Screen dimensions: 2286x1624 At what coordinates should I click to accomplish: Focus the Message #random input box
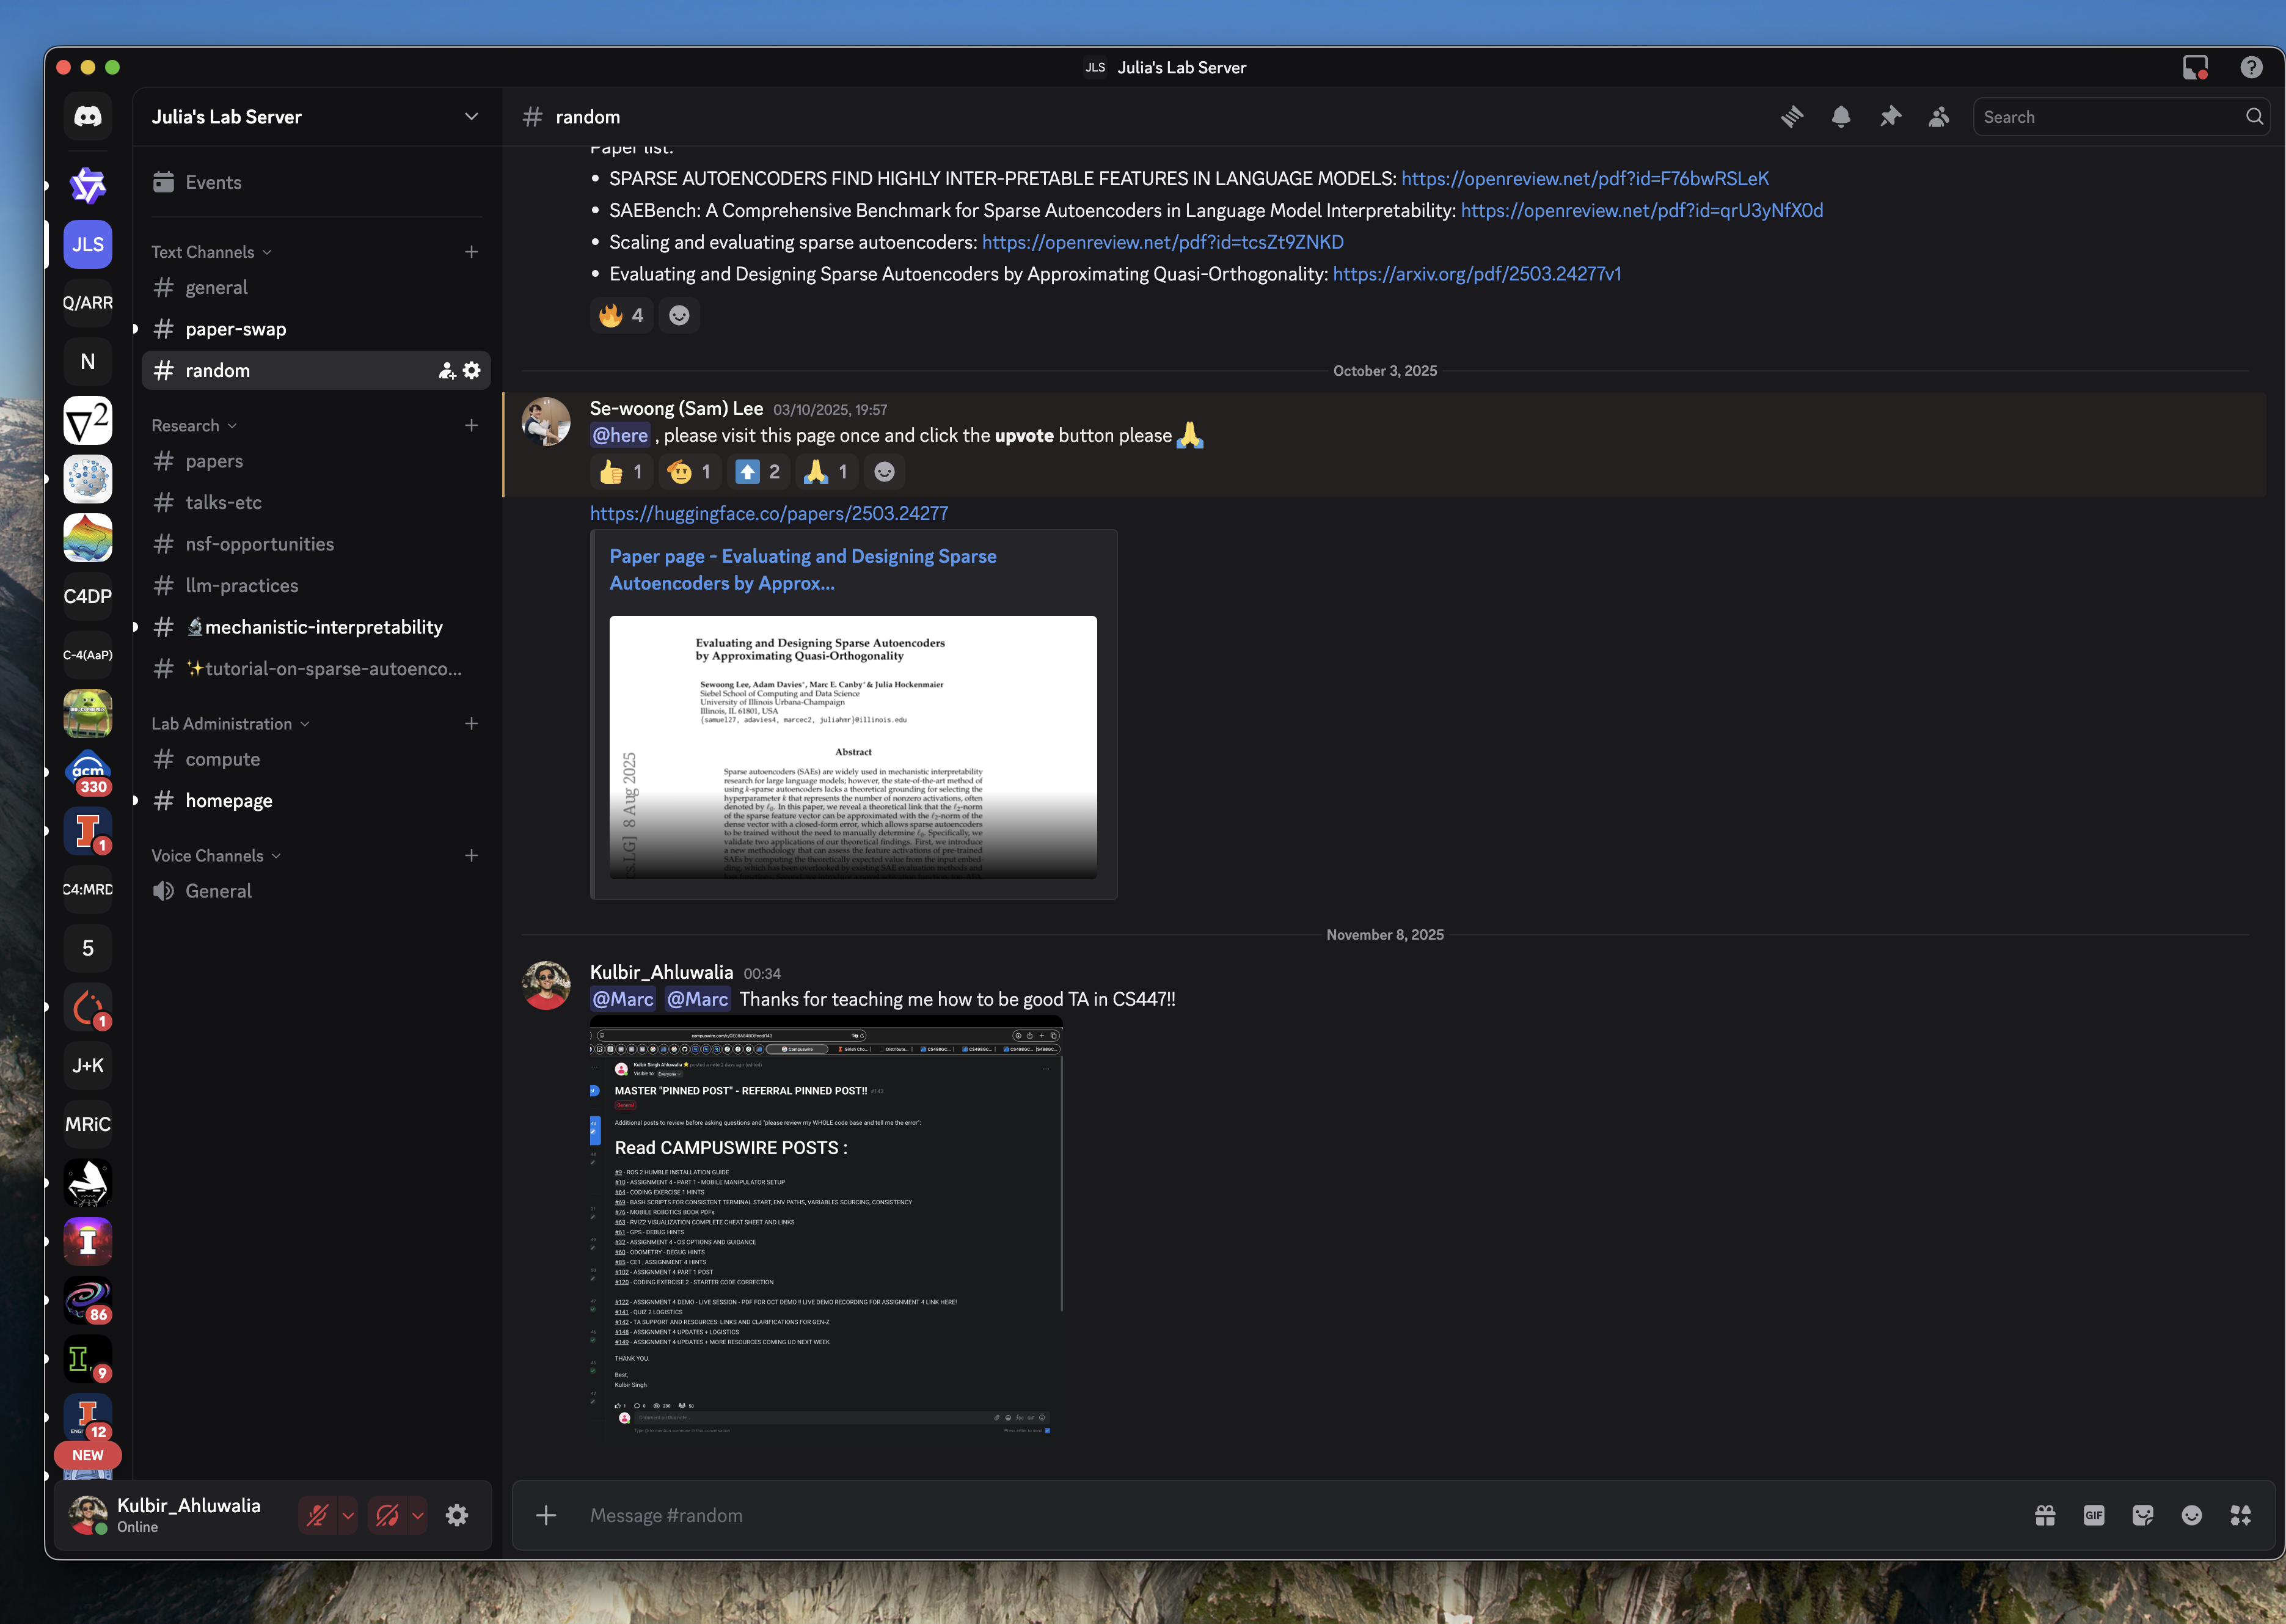click(1299, 1515)
